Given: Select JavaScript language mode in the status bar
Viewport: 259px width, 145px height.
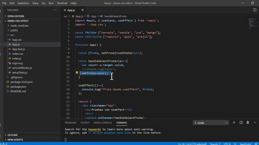Looking at the screenshot, I should [245, 144].
